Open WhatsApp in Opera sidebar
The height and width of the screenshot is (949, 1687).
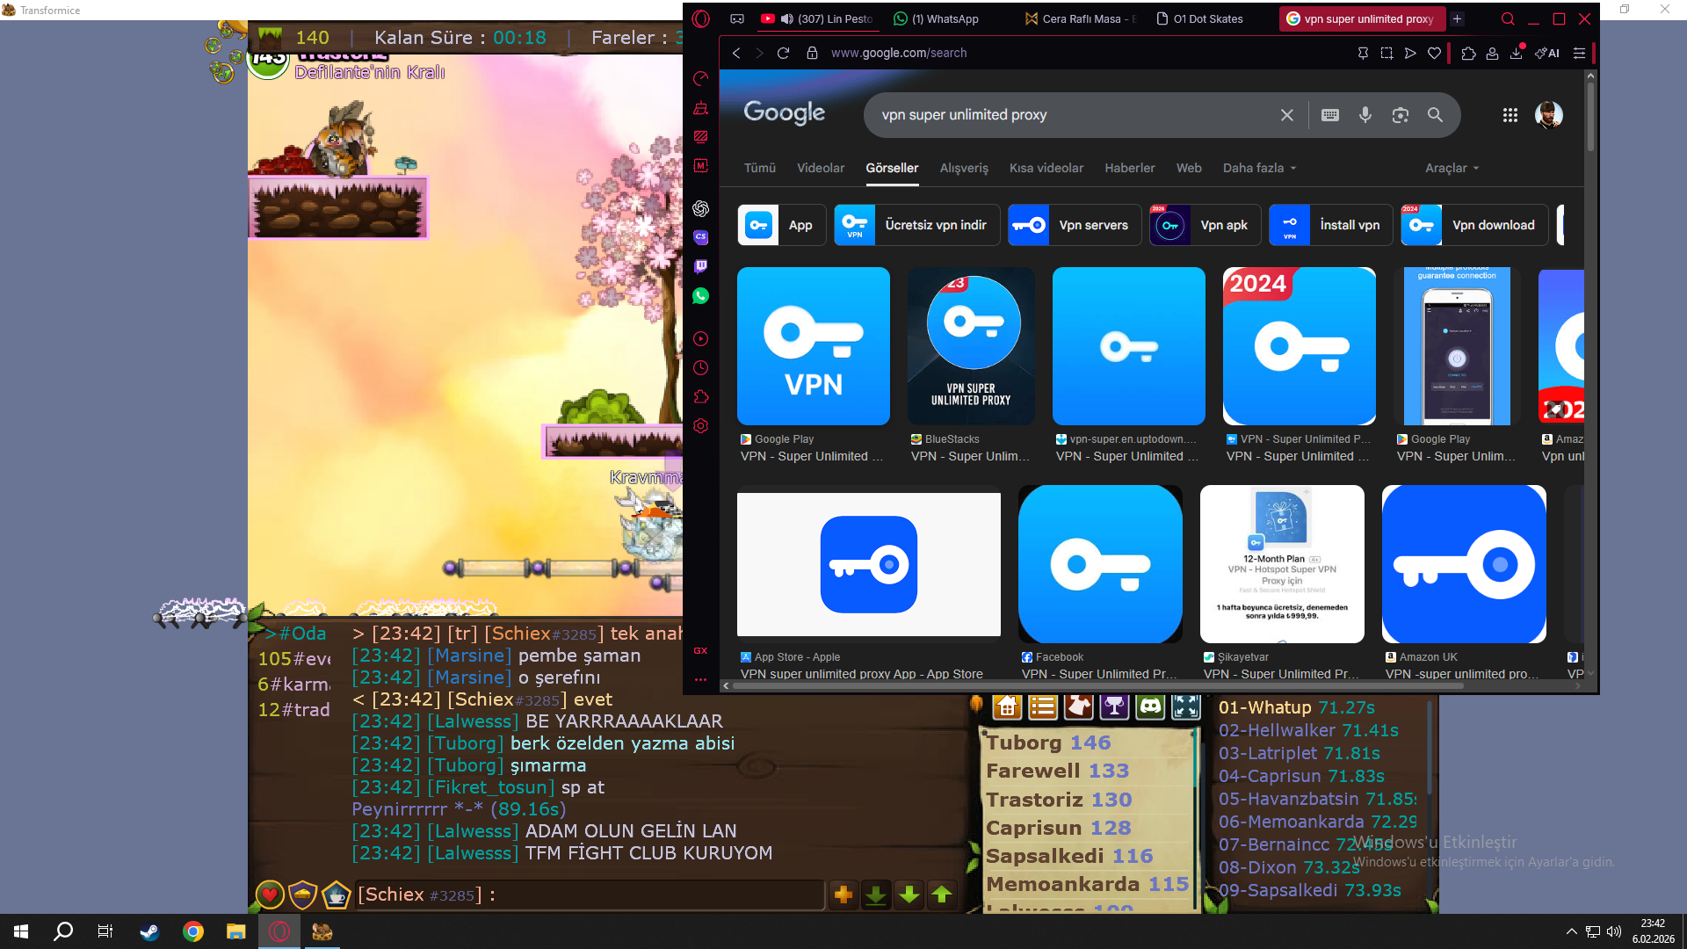700,296
